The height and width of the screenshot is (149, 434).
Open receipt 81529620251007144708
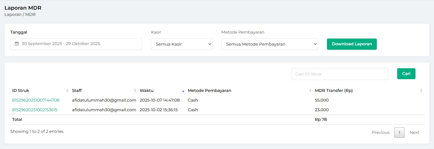tap(36, 100)
